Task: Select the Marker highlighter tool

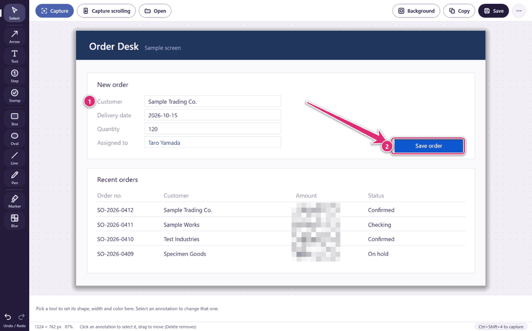Action: click(x=14, y=201)
